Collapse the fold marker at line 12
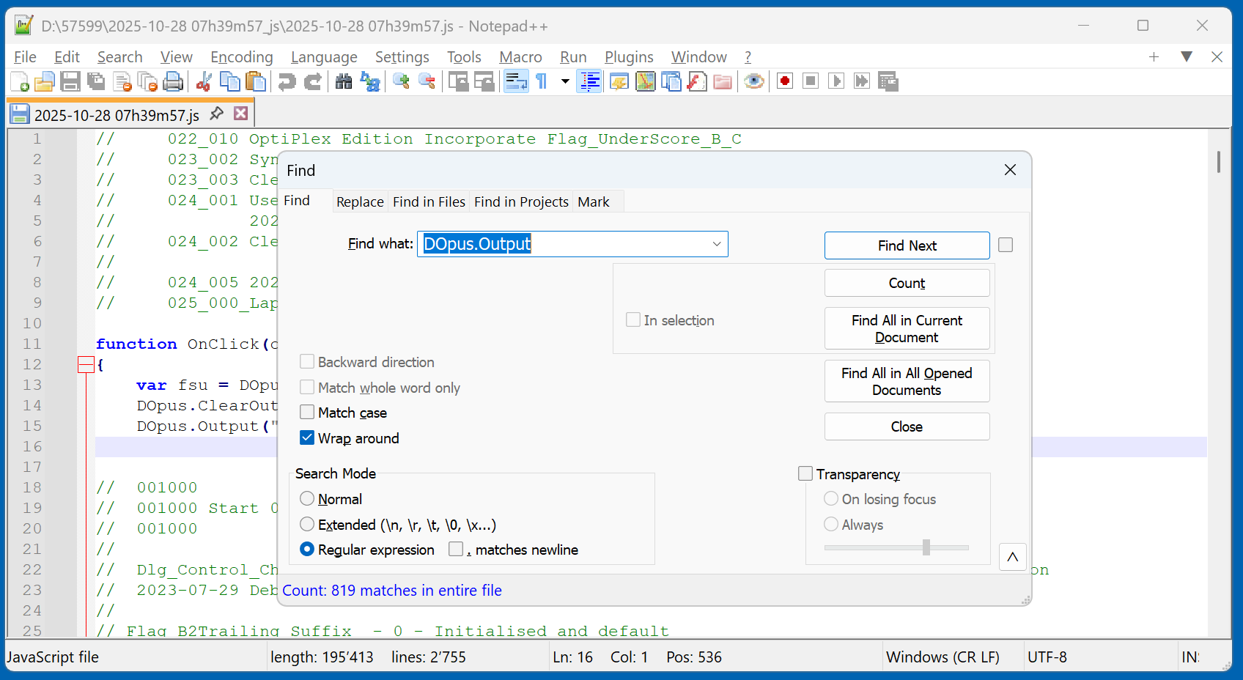Image resolution: width=1243 pixels, height=680 pixels. pos(86,364)
